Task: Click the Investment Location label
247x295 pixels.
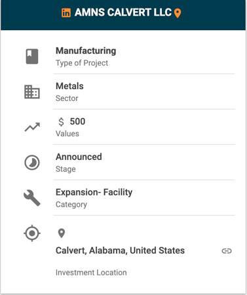Action: [91, 273]
